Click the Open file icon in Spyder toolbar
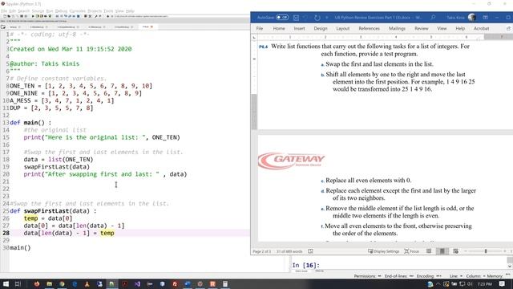Viewport: 513px width, 289px height. tap(9, 16)
